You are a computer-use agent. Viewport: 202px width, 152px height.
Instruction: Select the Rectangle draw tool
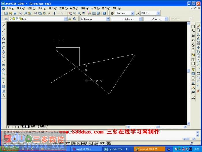tap(3, 43)
